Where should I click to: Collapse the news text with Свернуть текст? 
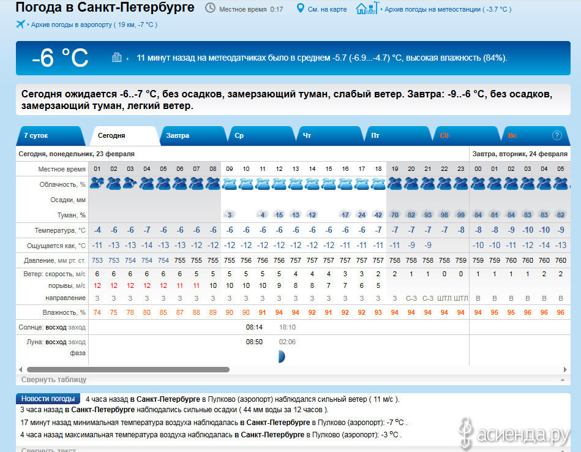[x=48, y=450]
